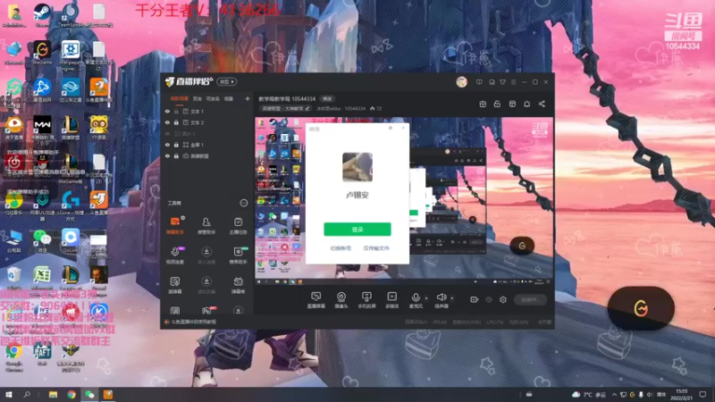Open the 微信 WeChat desktop shortcut
This screenshot has height=402, width=715.
coord(42,240)
